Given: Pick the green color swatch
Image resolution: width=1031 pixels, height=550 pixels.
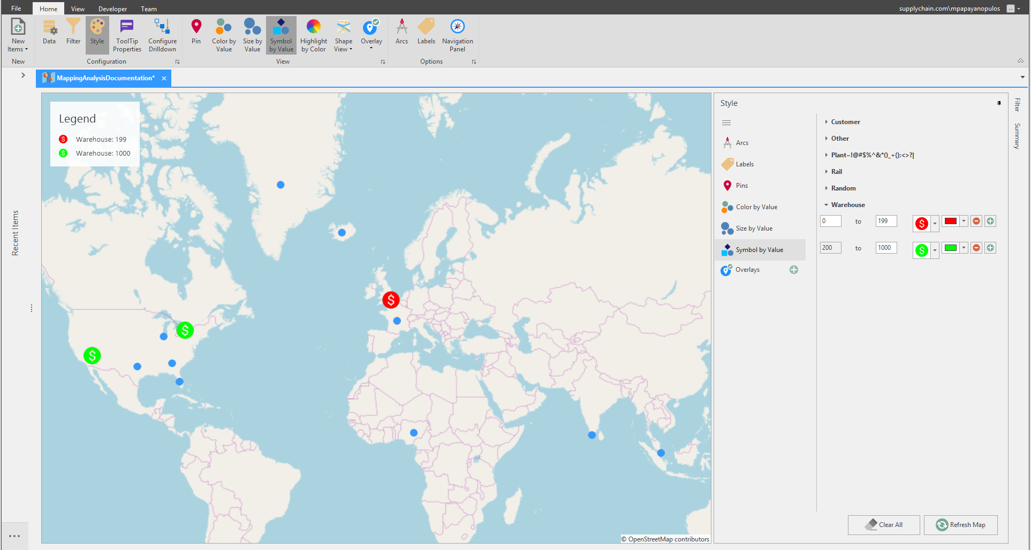Looking at the screenshot, I should 951,248.
